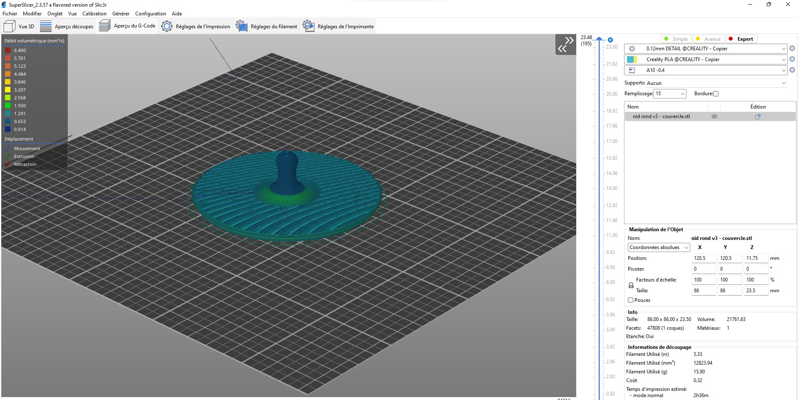Open the Remplissage percentage dropdown

point(682,94)
